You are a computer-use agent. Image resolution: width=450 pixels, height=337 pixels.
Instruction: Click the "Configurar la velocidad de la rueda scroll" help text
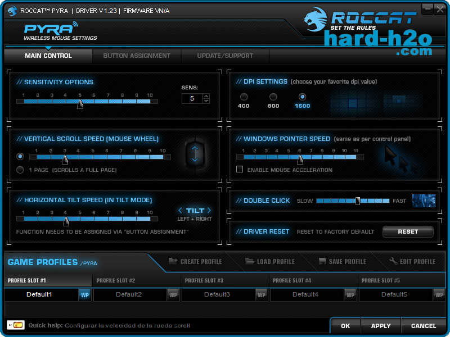[x=128, y=326]
